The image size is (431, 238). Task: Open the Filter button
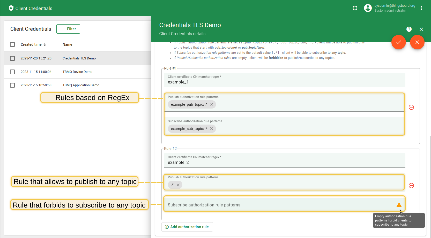[68, 29]
